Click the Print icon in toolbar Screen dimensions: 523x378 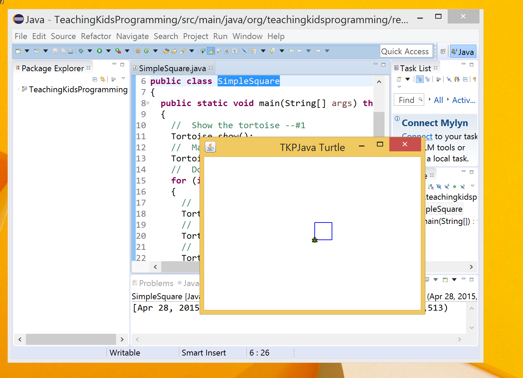pos(70,51)
